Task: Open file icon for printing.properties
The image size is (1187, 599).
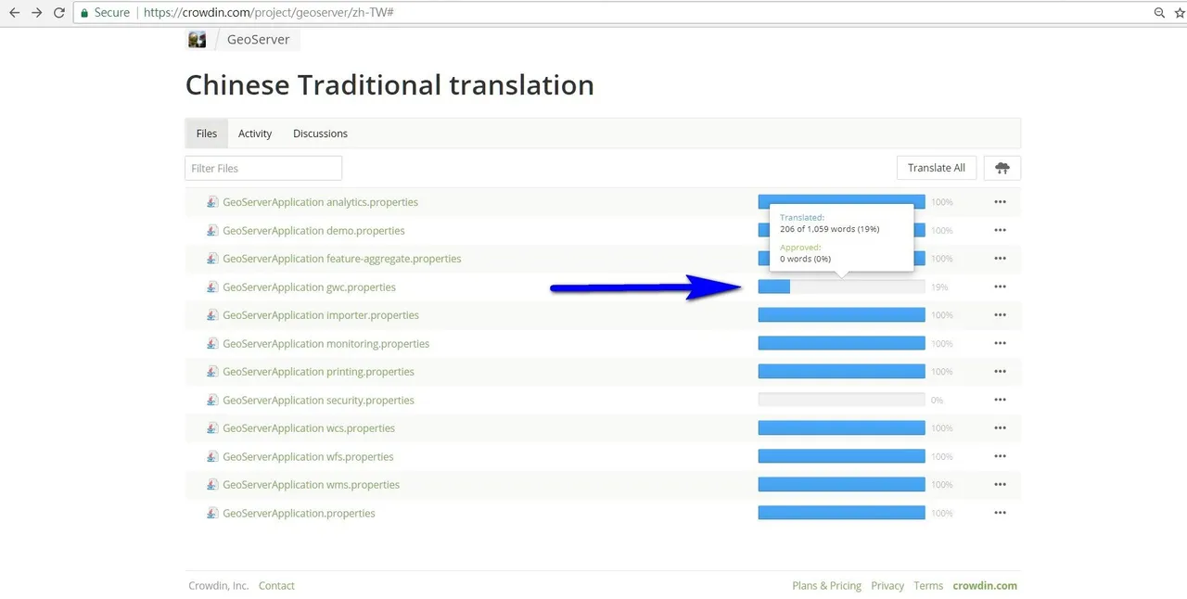Action: (212, 372)
